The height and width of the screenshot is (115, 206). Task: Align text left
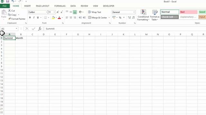click(x=67, y=18)
